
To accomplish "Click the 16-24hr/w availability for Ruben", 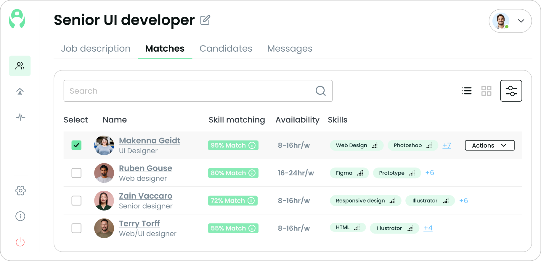I will pos(296,173).
